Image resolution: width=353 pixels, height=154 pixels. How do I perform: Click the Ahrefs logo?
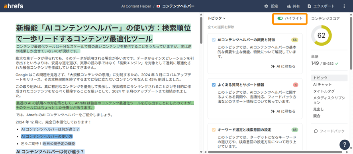pyautogui.click(x=14, y=6)
